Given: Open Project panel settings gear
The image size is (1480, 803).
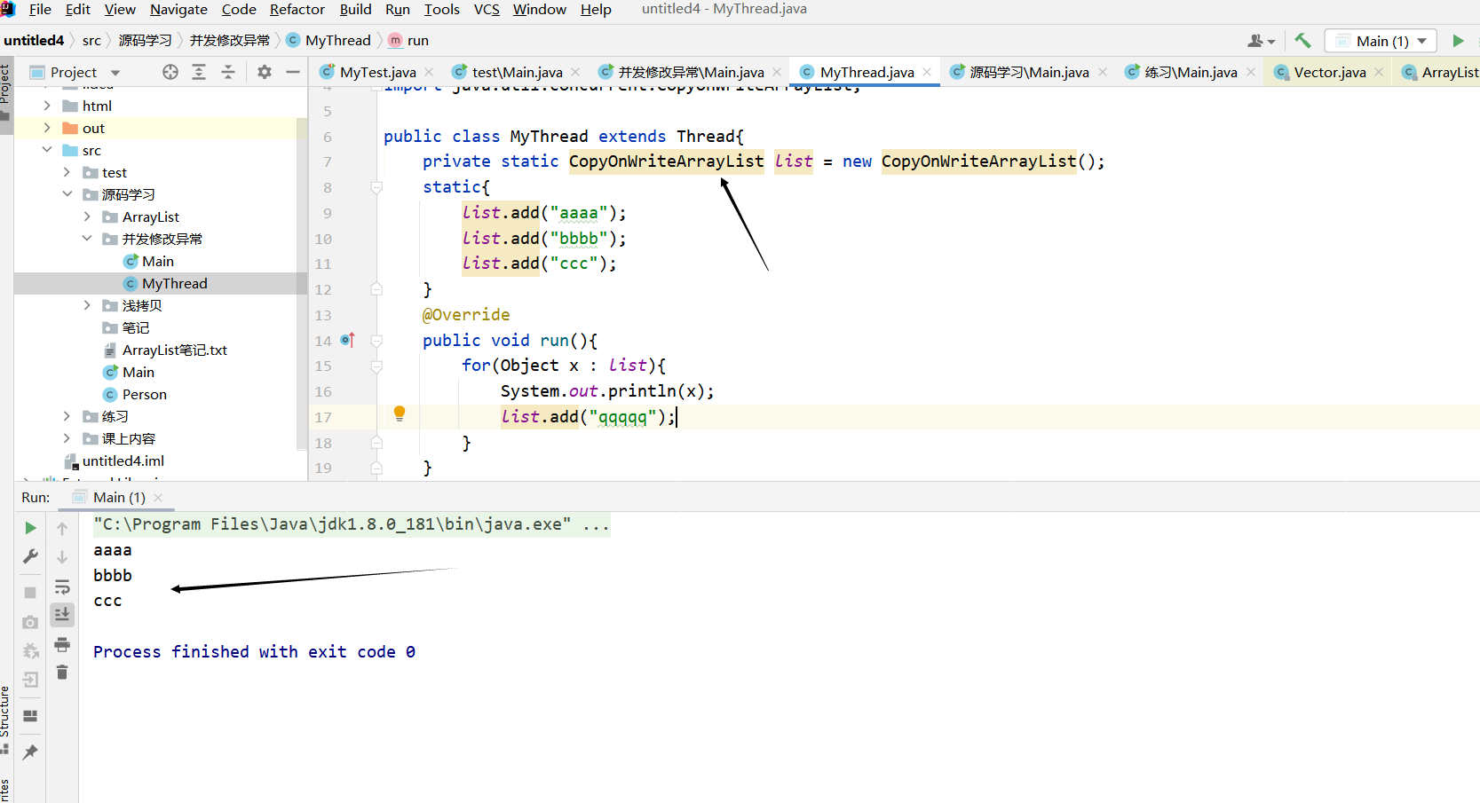Looking at the screenshot, I should click(x=265, y=72).
